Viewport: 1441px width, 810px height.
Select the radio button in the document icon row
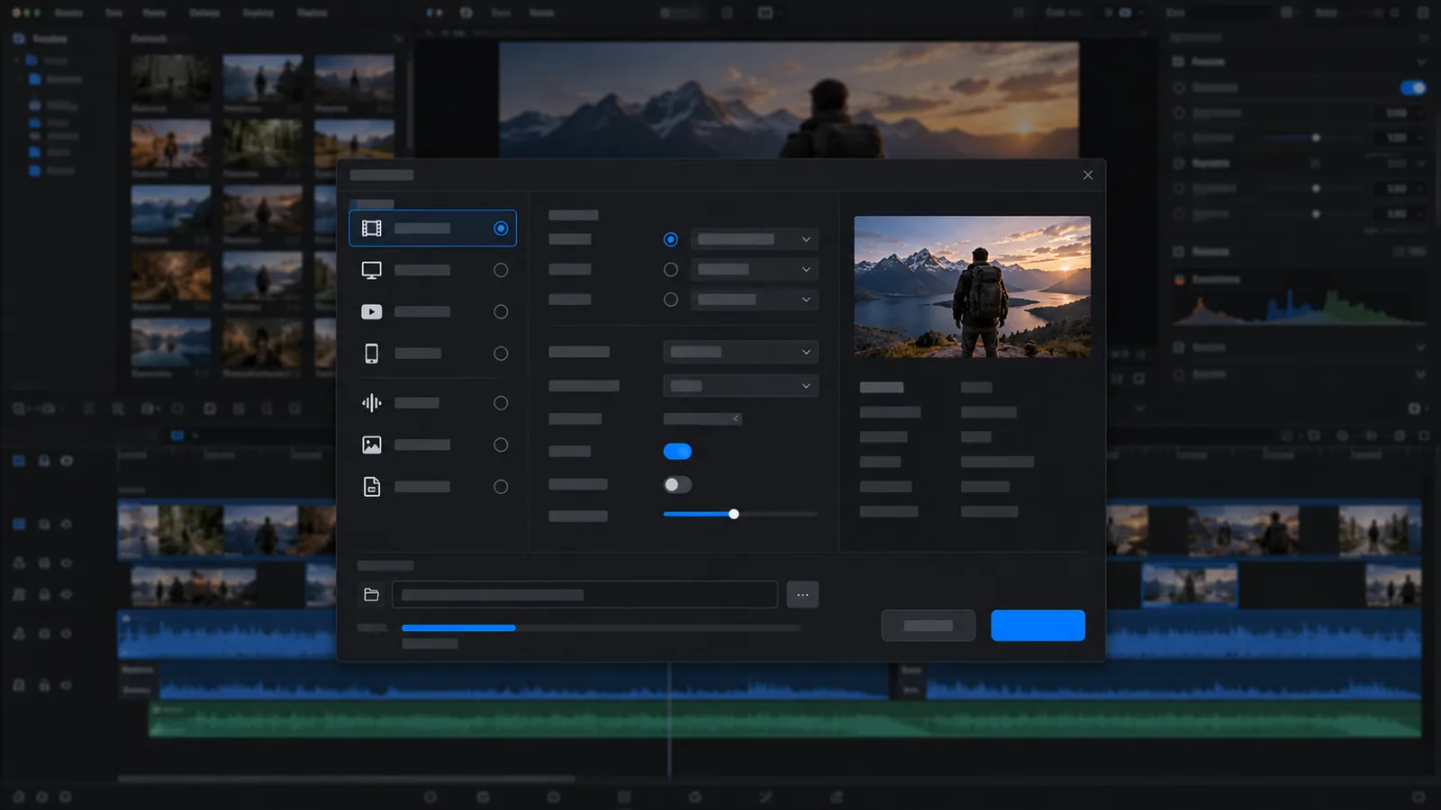point(501,487)
